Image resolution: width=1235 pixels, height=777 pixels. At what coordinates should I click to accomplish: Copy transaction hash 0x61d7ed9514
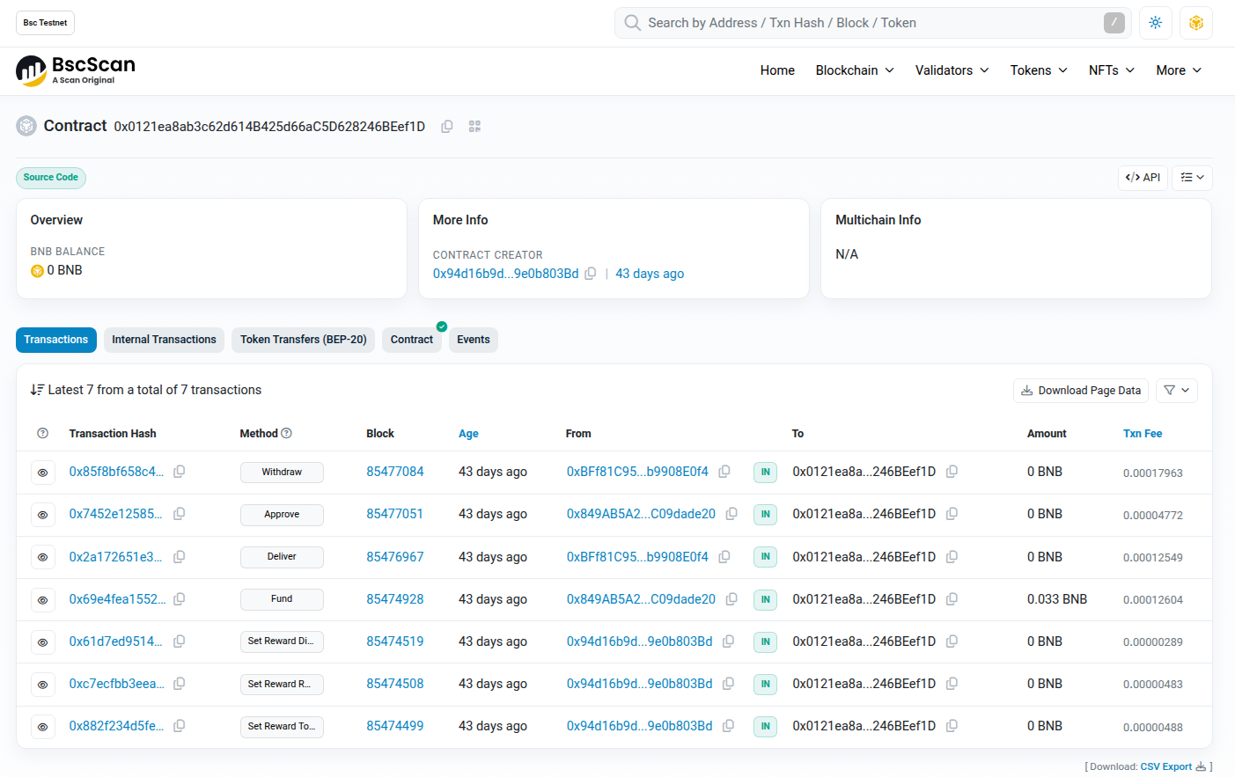click(180, 641)
